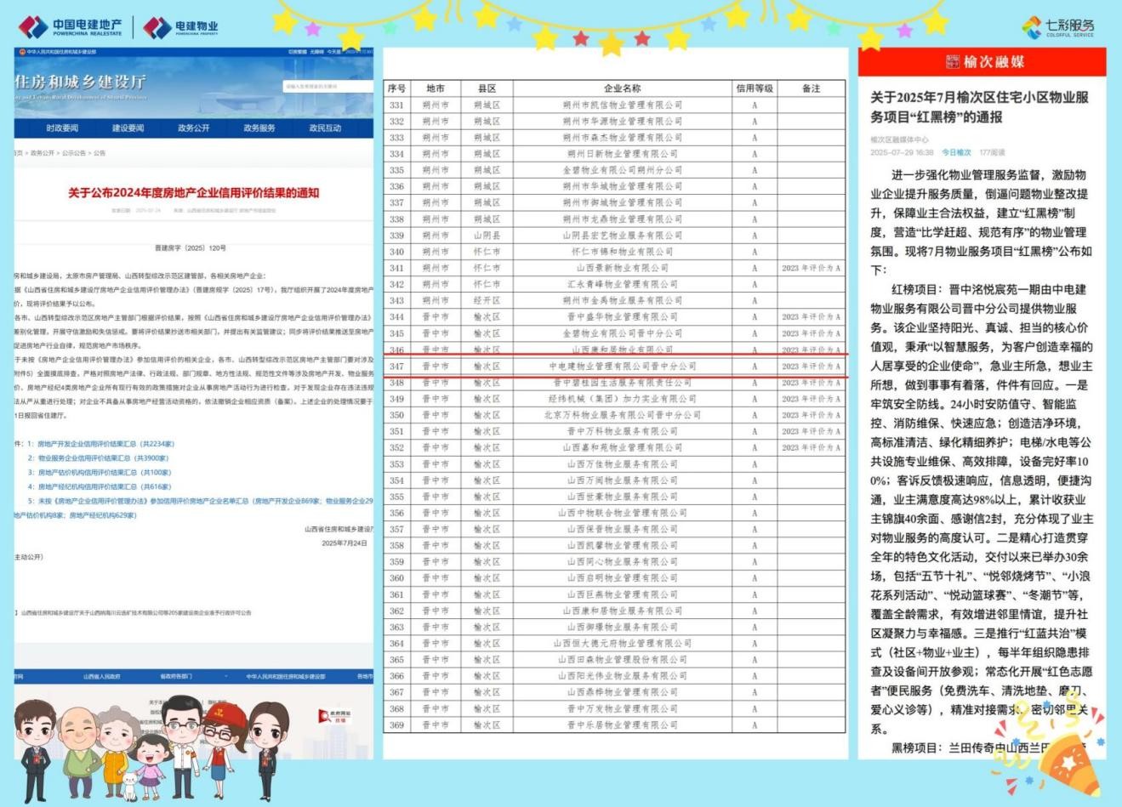Click the related notice link about 205家建设类企业
This screenshot has width=1122, height=807.
[136, 612]
